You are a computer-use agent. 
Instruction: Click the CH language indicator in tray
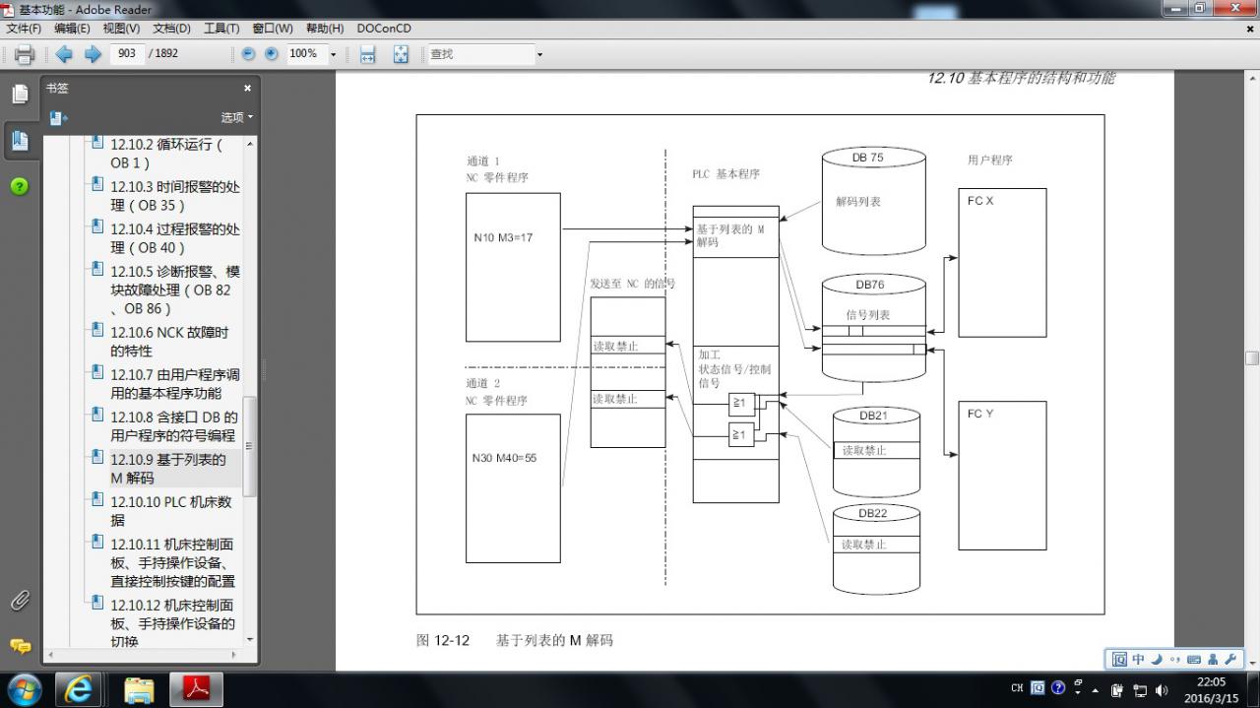(x=1018, y=688)
